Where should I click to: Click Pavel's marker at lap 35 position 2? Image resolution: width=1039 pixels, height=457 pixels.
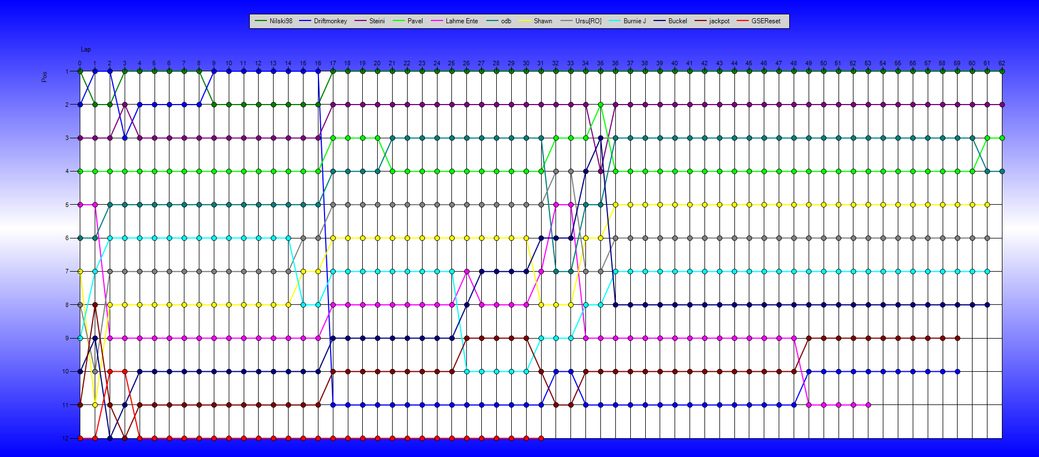(600, 105)
